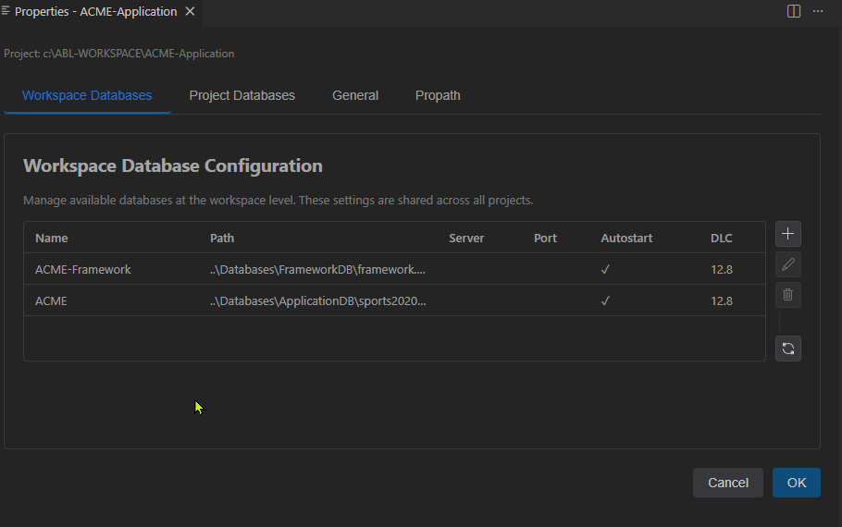Image resolution: width=842 pixels, height=527 pixels.
Task: Click the DLC column header
Action: point(721,239)
